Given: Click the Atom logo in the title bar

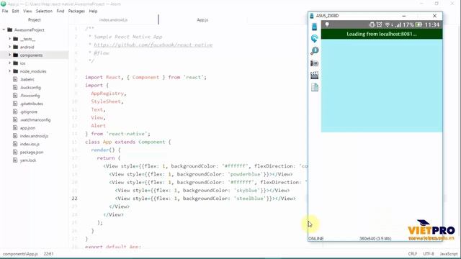Looking at the screenshot, I should pyautogui.click(x=4, y=4).
